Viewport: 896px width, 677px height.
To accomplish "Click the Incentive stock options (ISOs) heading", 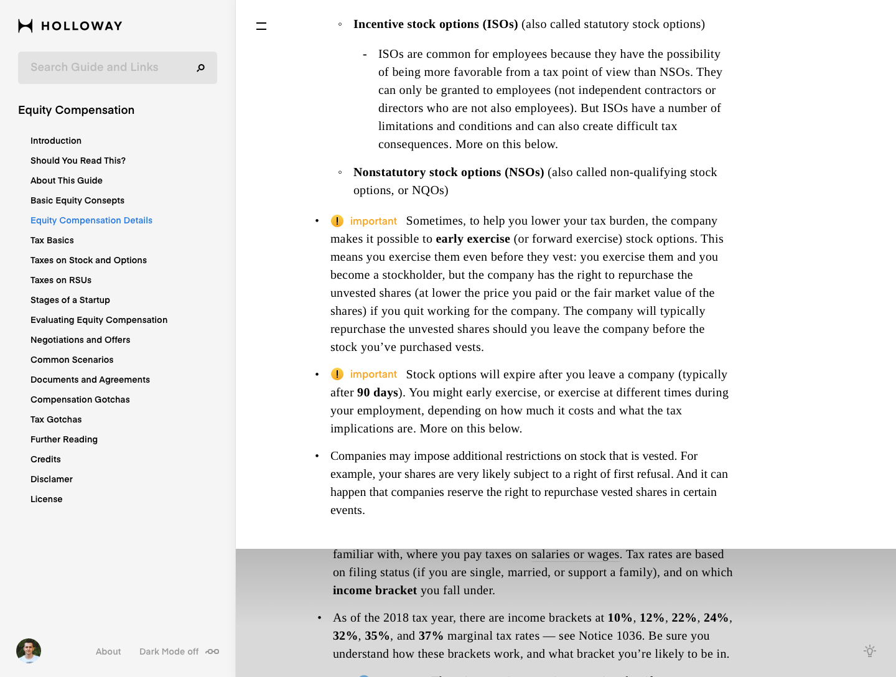I will pos(436,24).
